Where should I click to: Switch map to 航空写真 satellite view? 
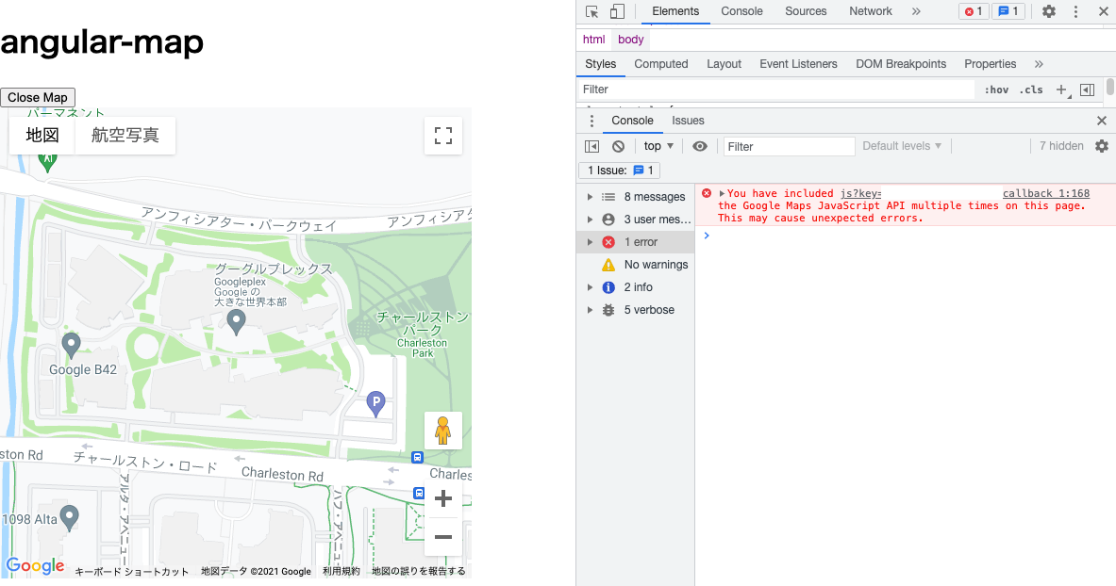pos(125,136)
